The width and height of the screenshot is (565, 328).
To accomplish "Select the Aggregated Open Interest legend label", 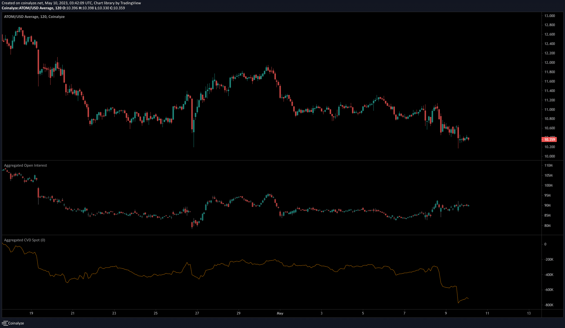I will click(x=26, y=165).
